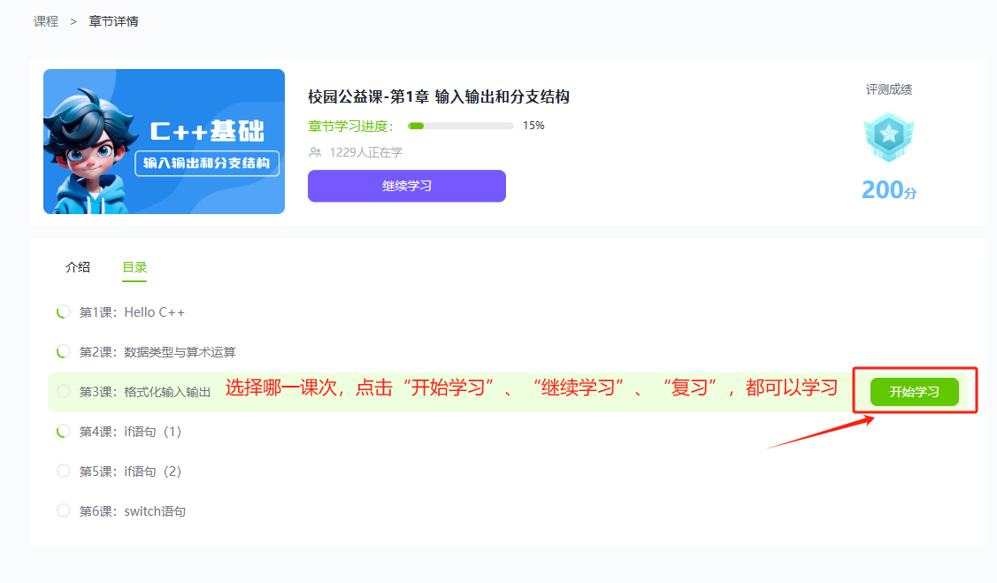Image resolution: width=997 pixels, height=583 pixels.
Task: Click status circle icon beside 第3课
Action: (x=63, y=391)
